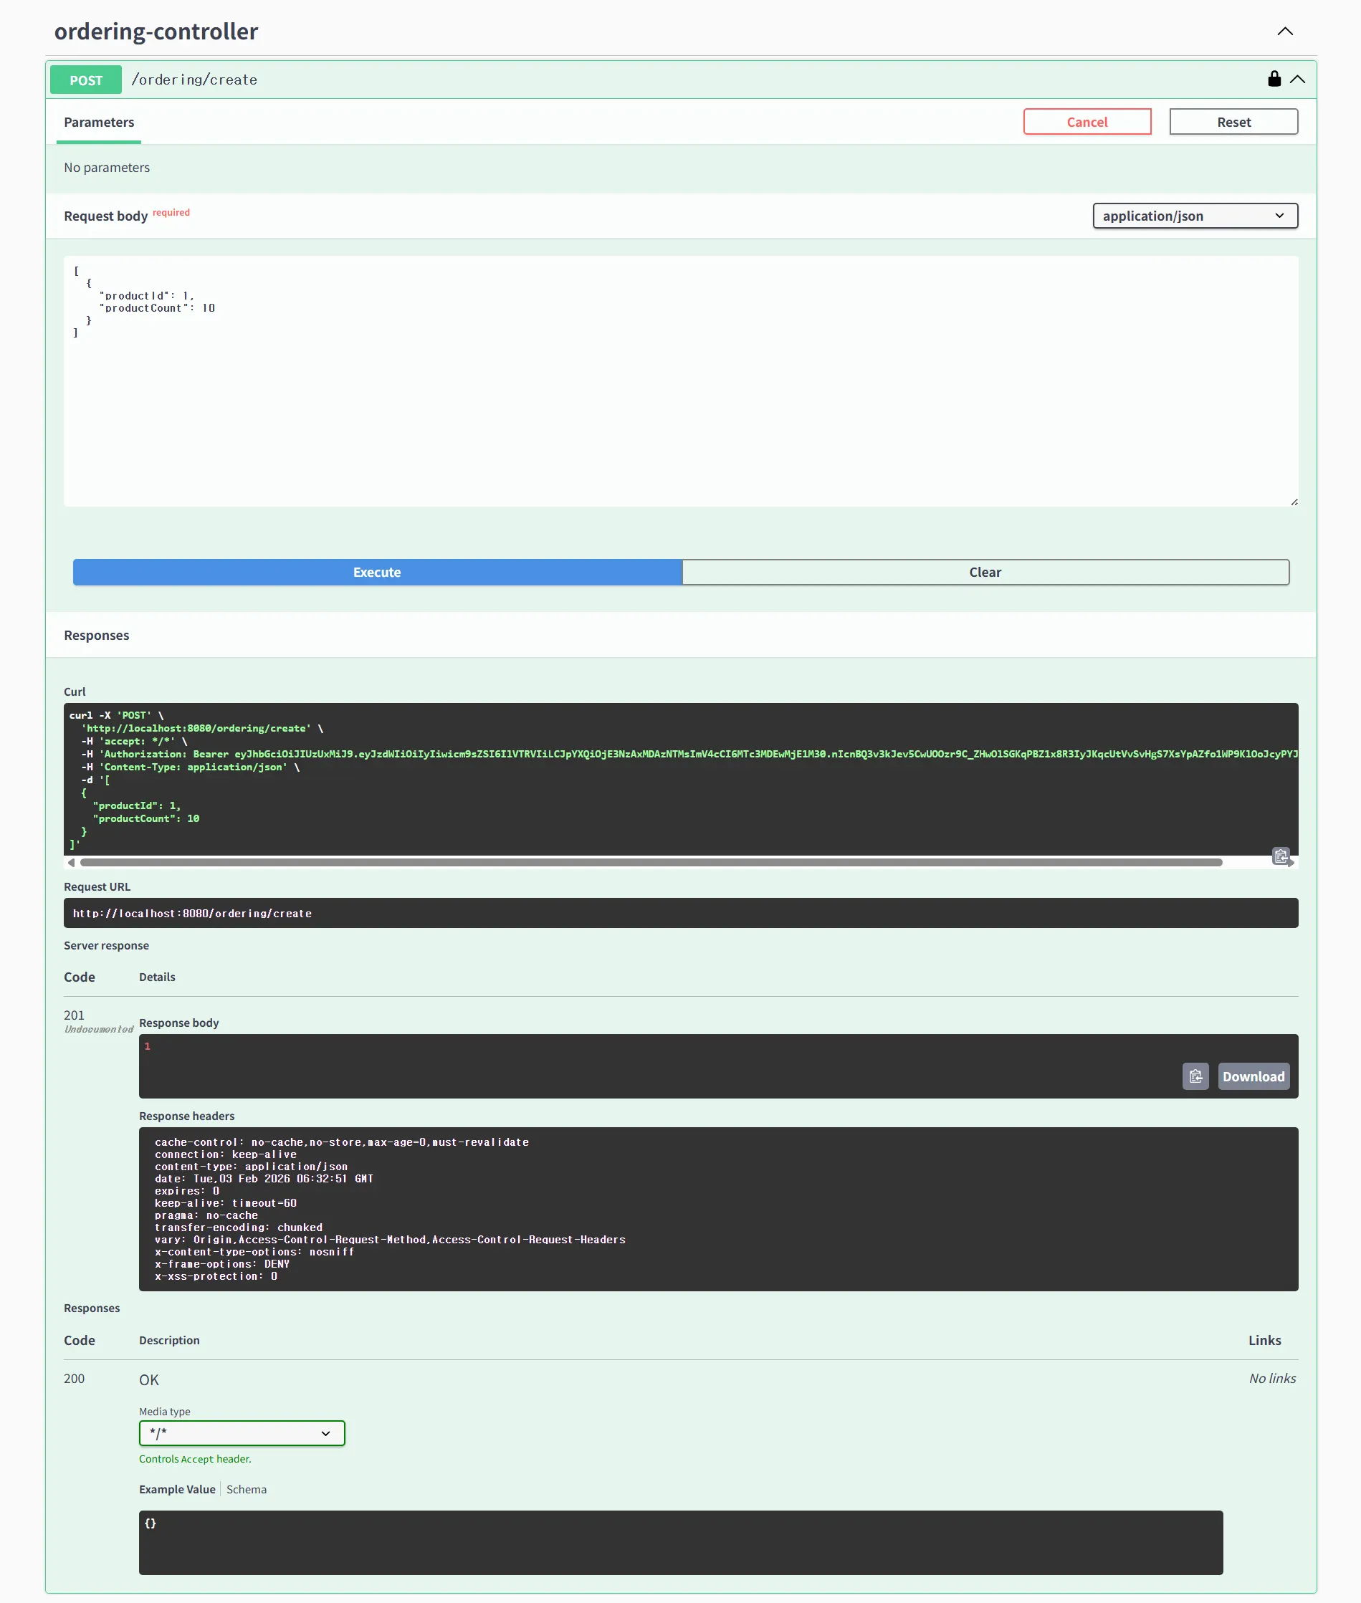The height and width of the screenshot is (1603, 1361).
Task: Click the Request URL http://localhost:8080/ordering/create text
Action: click(x=192, y=913)
